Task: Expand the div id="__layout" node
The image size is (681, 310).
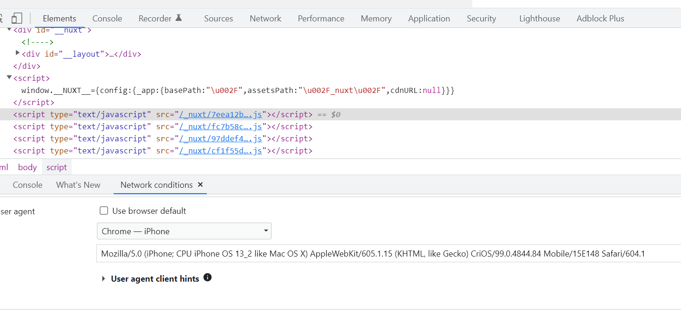Action: tap(18, 53)
